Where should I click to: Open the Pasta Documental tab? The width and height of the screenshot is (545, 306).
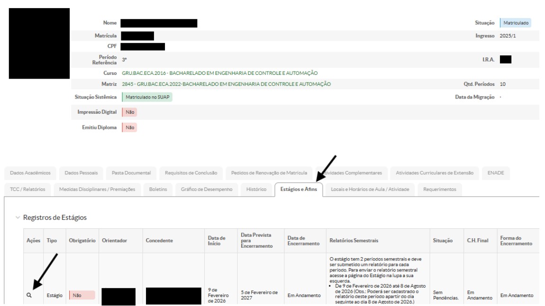131,173
